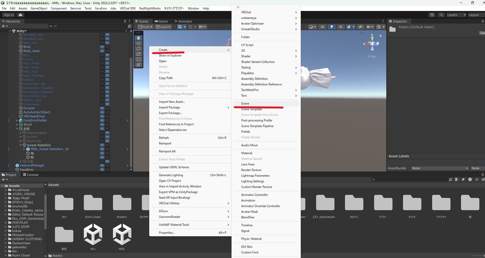
Task: Toggle visibility of Body_base object
Action: pyautogui.click(x=102, y=51)
